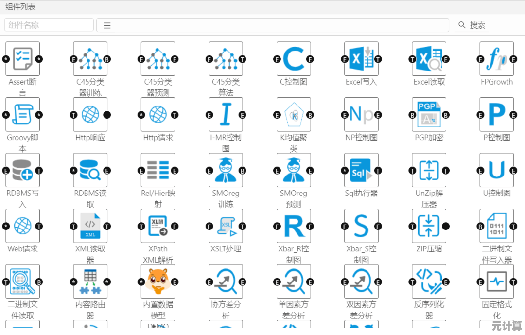Screen dimensions: 525x335
Task: Click the ZIP压缩 component icon
Action: point(429,226)
